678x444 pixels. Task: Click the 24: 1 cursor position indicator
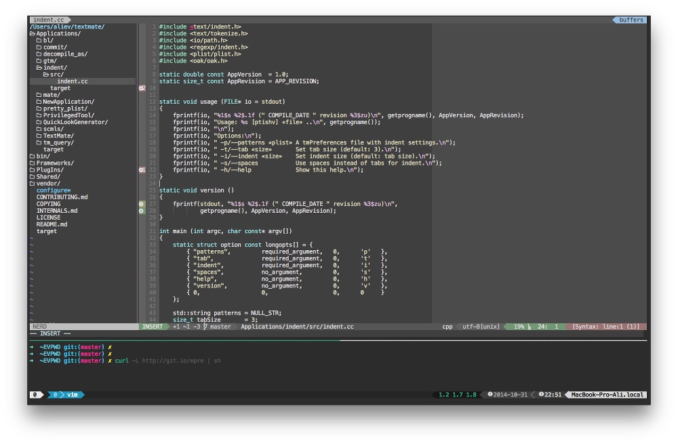pyautogui.click(x=548, y=327)
